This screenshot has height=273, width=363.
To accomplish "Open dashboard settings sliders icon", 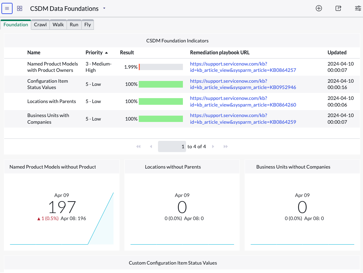I will point(358,8).
